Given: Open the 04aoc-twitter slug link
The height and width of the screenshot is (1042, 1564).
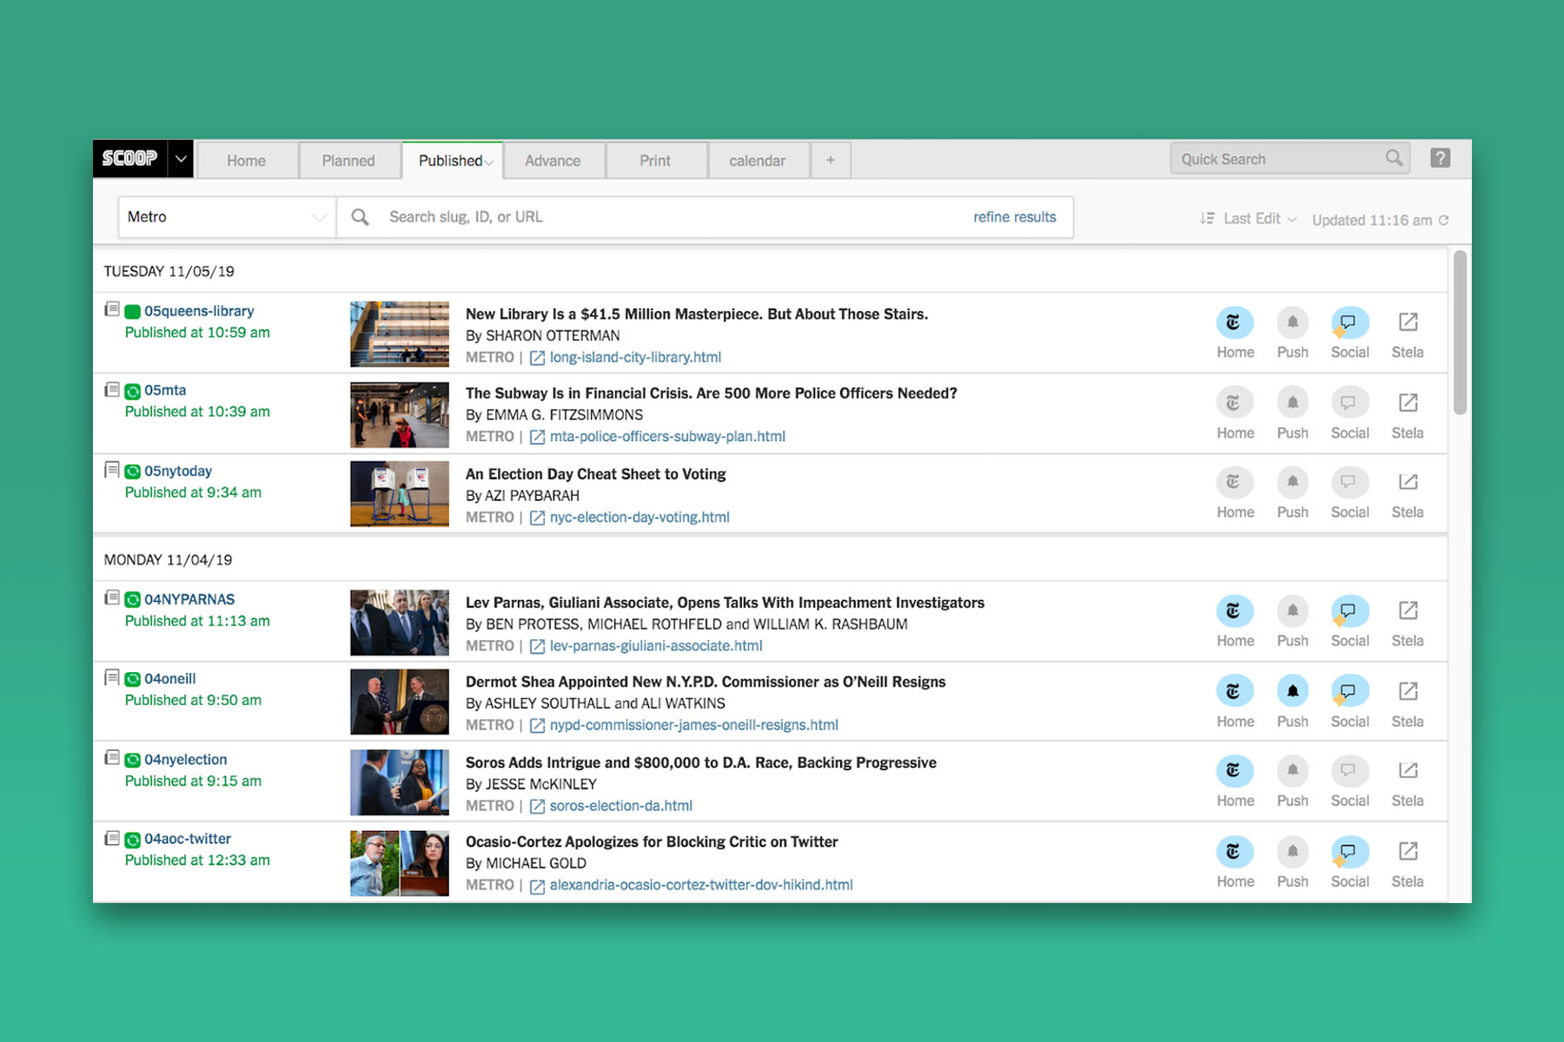Looking at the screenshot, I should click(x=188, y=839).
